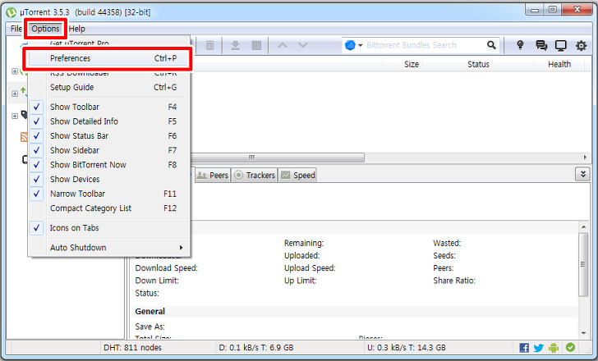The image size is (598, 361).
Task: Toggle Show Devices option
Action: point(109,180)
